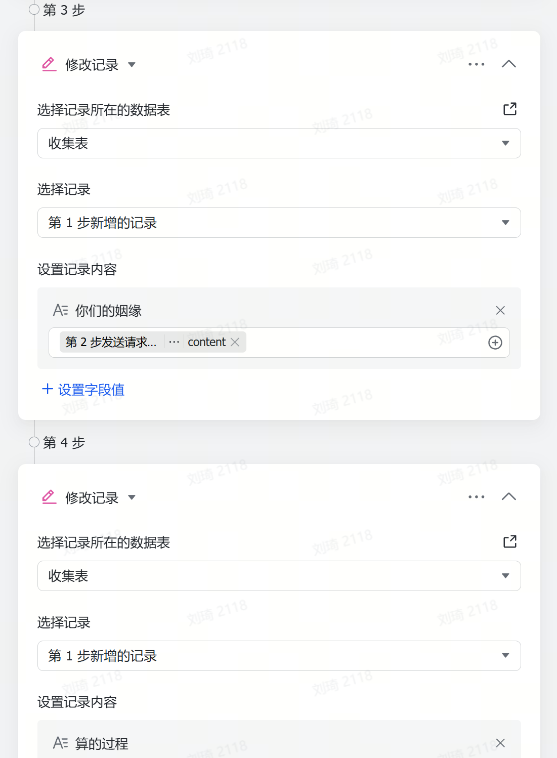Open the step 3 收集表 table dropdown
The width and height of the screenshot is (557, 758).
[x=279, y=143]
